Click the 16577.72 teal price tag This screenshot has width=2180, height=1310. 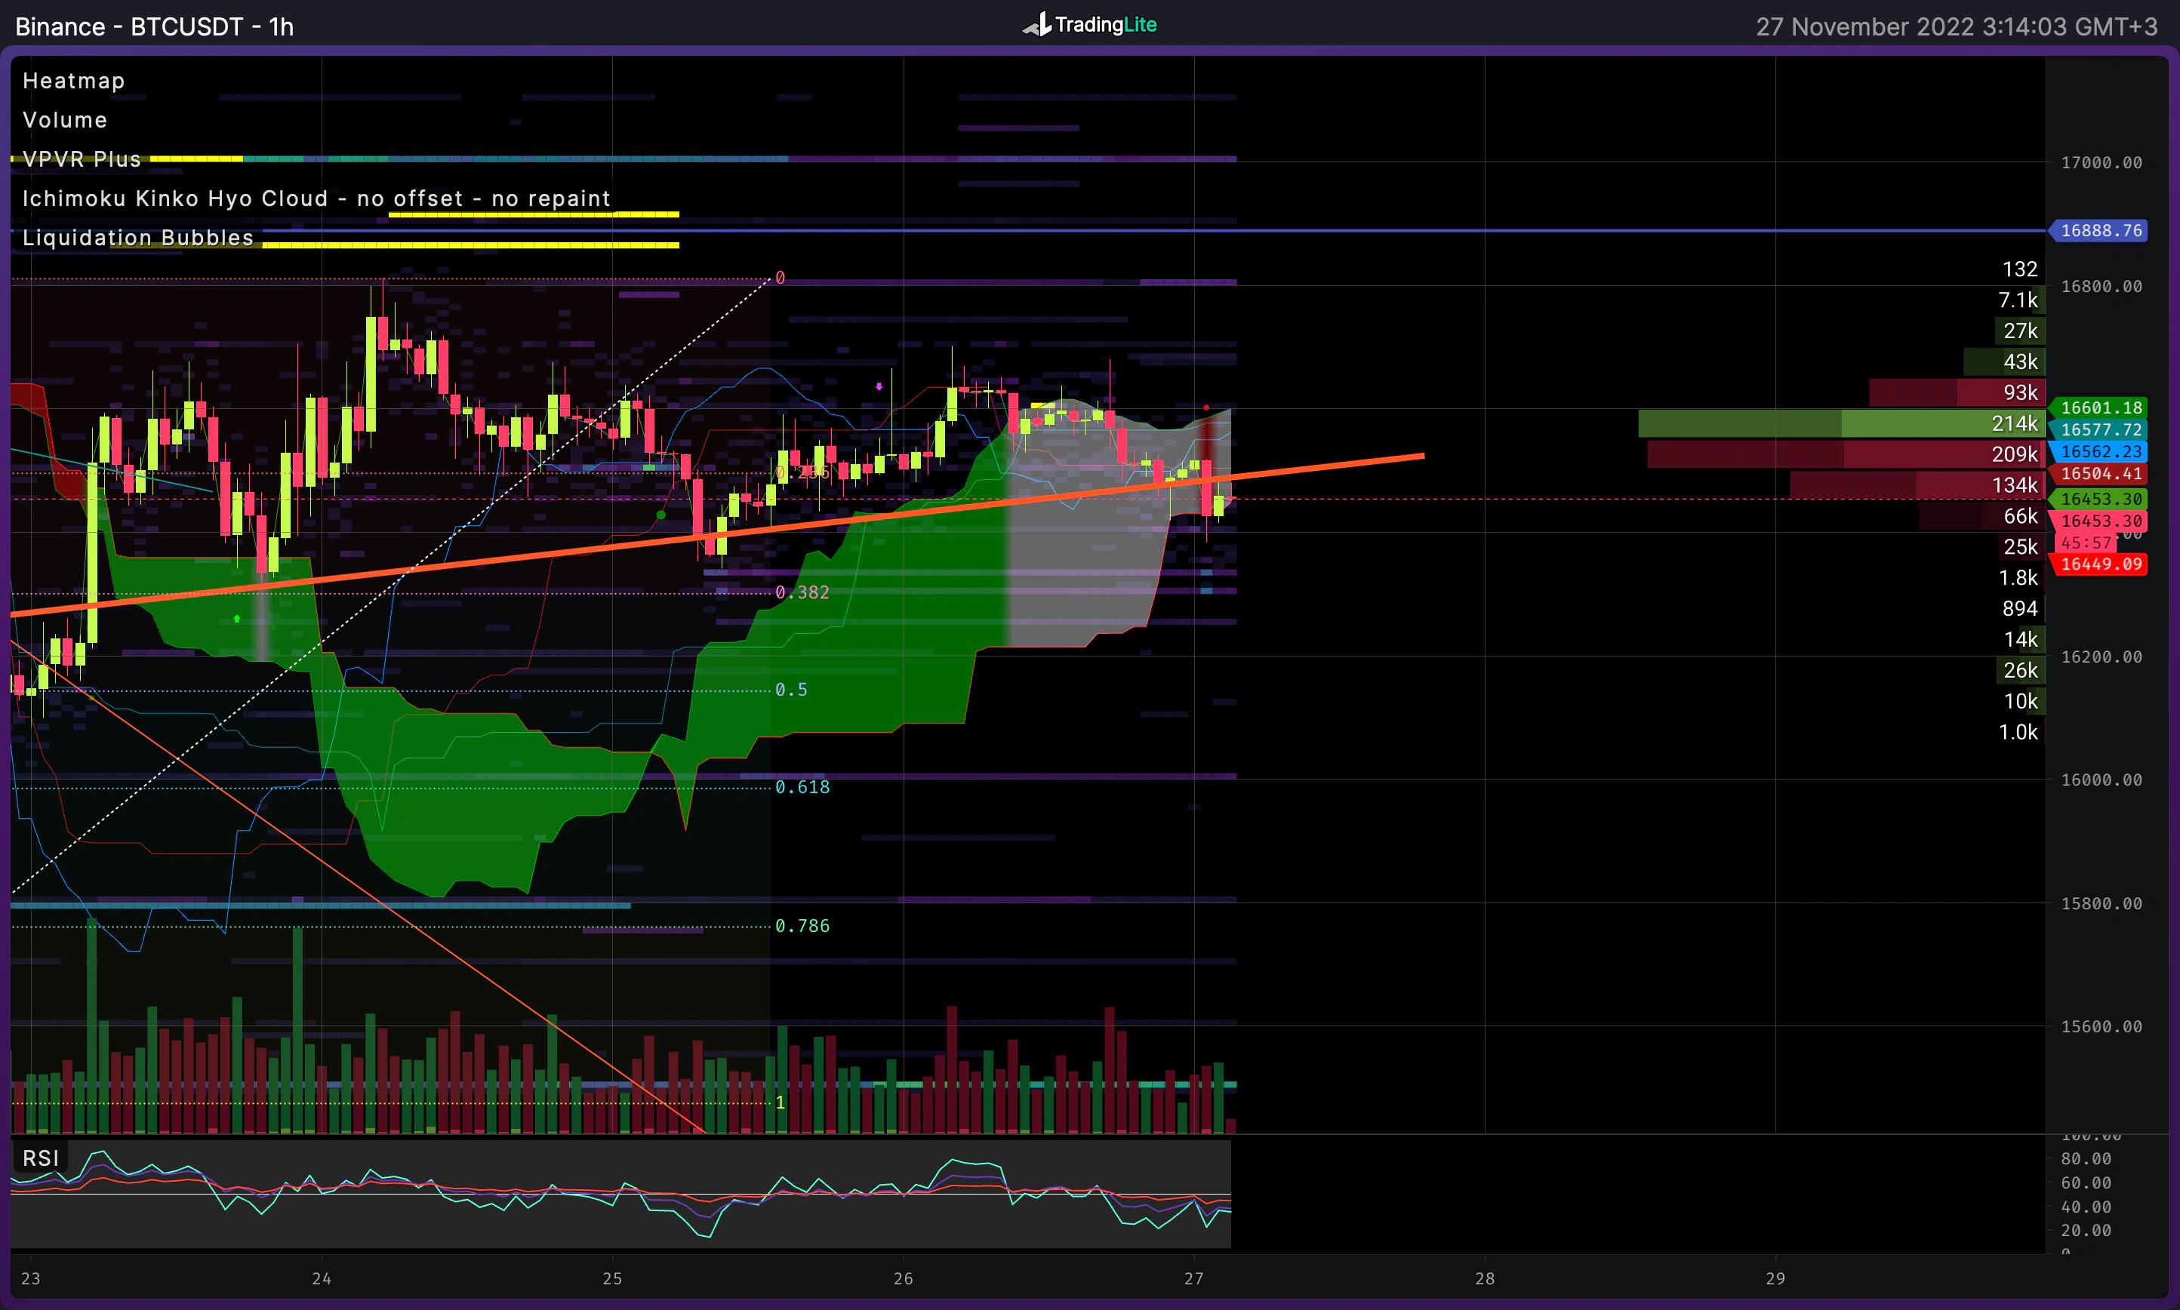tap(2098, 430)
